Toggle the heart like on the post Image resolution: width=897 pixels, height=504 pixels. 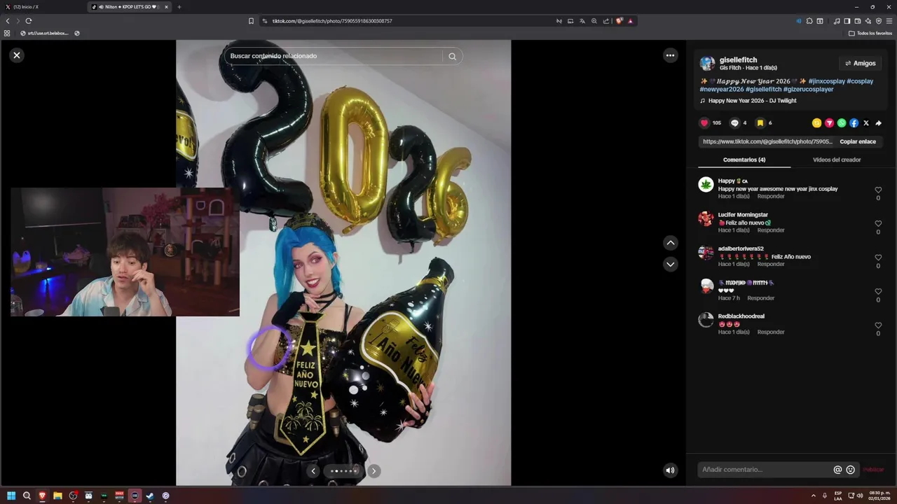coord(704,123)
